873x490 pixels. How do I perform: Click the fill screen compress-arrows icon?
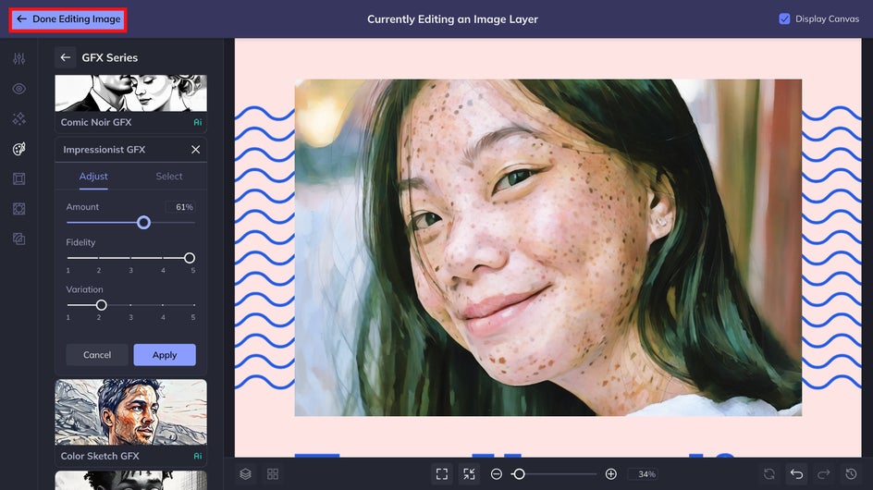point(470,474)
